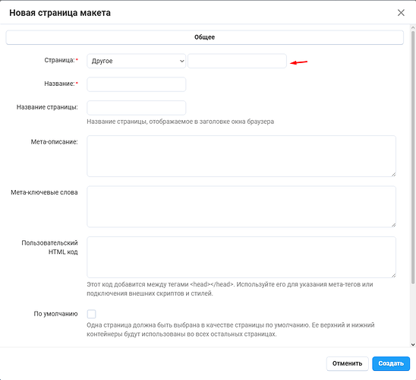Open the Страница dropdown showing Другое

point(137,61)
